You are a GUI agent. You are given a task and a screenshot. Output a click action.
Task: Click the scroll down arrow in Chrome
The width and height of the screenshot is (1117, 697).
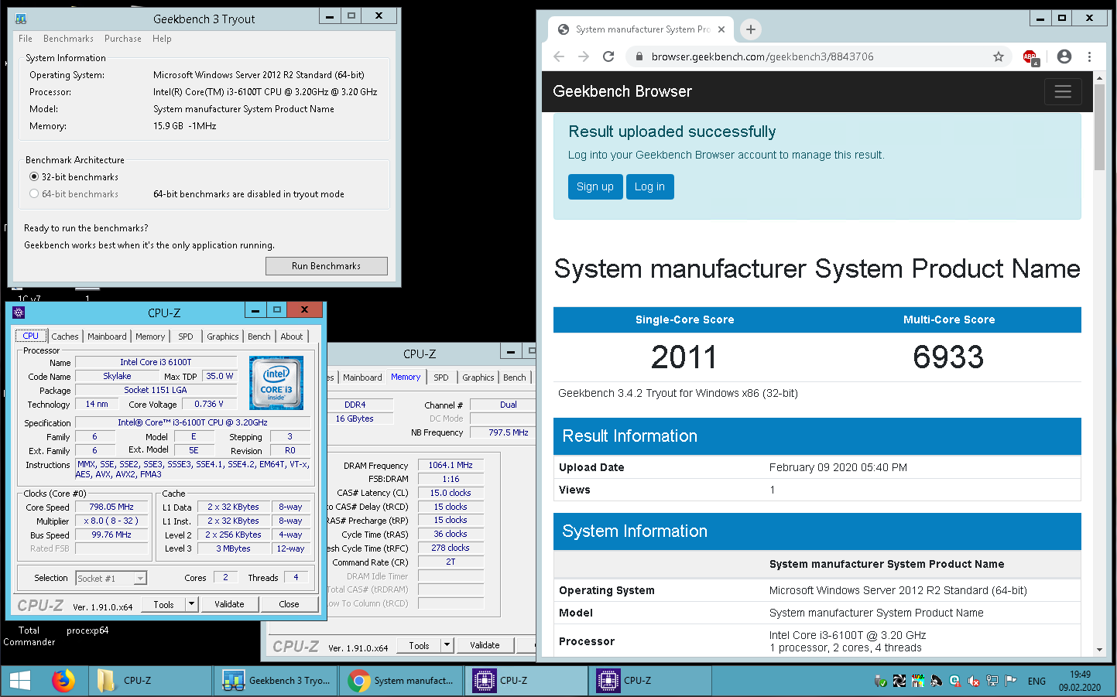pos(1099,651)
